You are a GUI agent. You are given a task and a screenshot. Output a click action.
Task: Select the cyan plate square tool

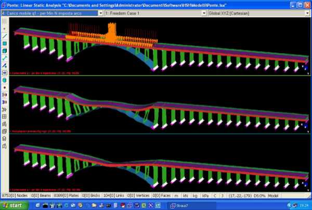tap(4, 44)
